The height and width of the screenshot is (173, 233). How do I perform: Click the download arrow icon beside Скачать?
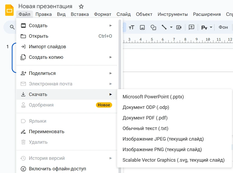(x=23, y=94)
